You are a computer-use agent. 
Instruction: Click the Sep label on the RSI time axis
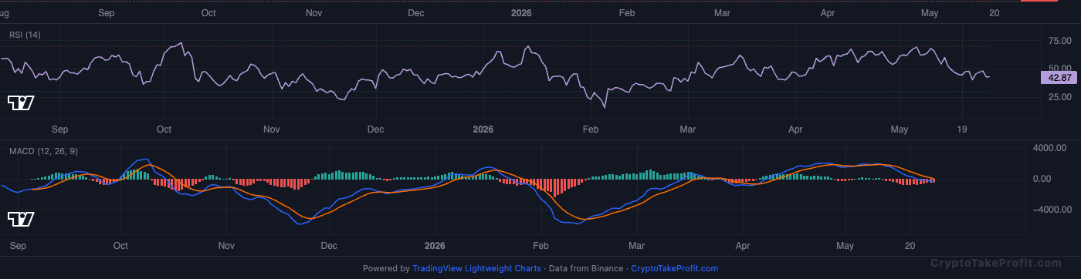[59, 129]
